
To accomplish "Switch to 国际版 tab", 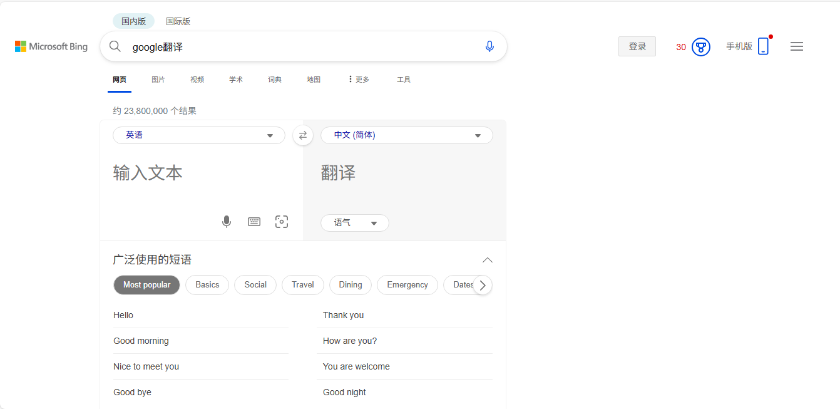I will [178, 21].
